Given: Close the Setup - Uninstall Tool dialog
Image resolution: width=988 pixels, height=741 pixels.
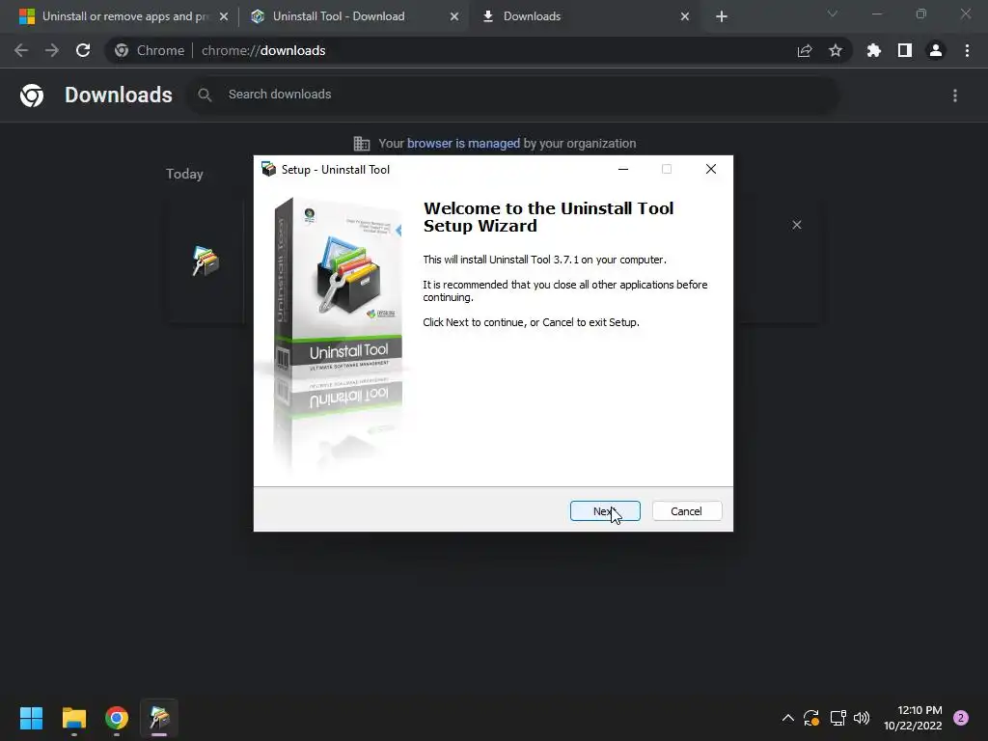Looking at the screenshot, I should [x=711, y=169].
